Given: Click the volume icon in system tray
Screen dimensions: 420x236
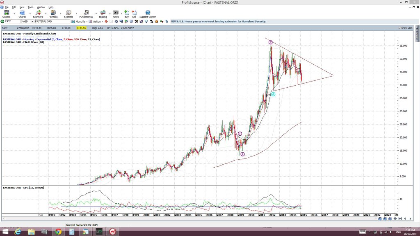Looking at the screenshot, I should (x=391, y=232).
